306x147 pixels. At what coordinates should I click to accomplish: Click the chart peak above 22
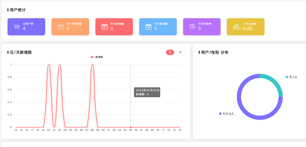click(x=60, y=65)
